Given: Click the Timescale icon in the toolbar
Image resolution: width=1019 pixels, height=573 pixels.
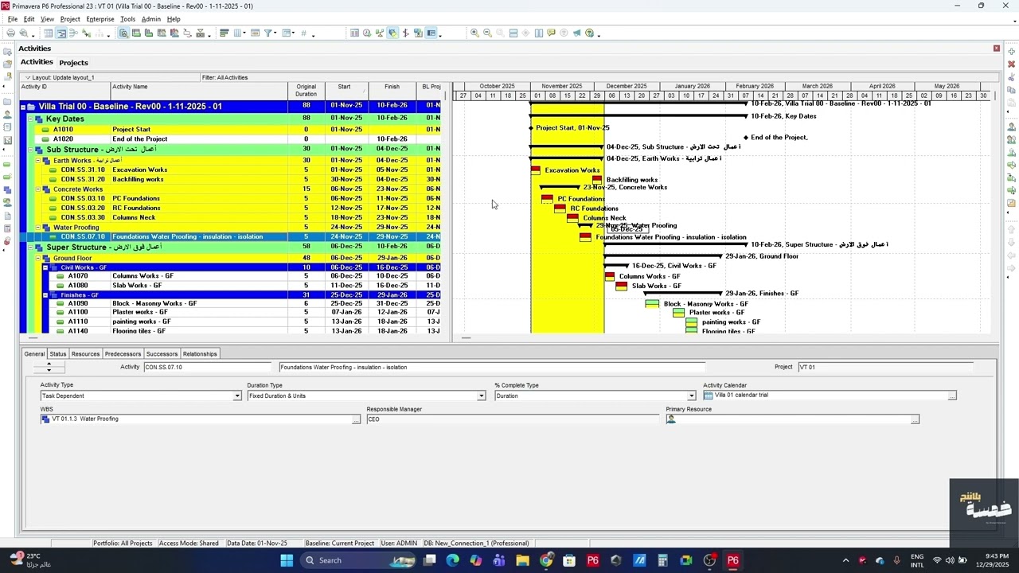Looking at the screenshot, I should (255, 33).
